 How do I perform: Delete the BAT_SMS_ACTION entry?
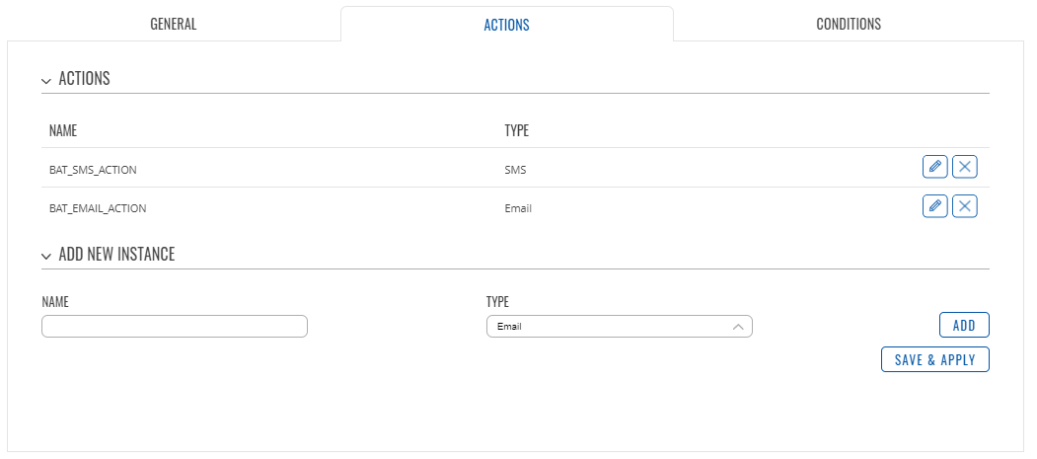click(x=965, y=167)
